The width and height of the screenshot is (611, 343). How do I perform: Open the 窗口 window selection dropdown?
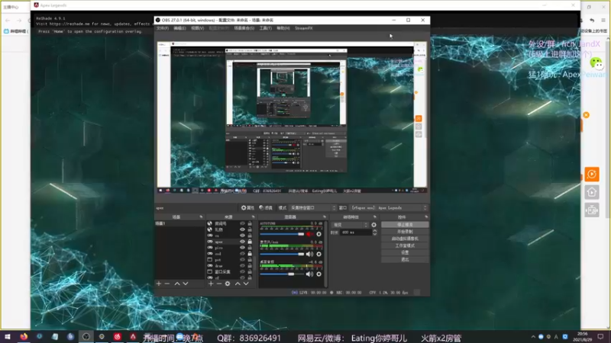(389, 207)
